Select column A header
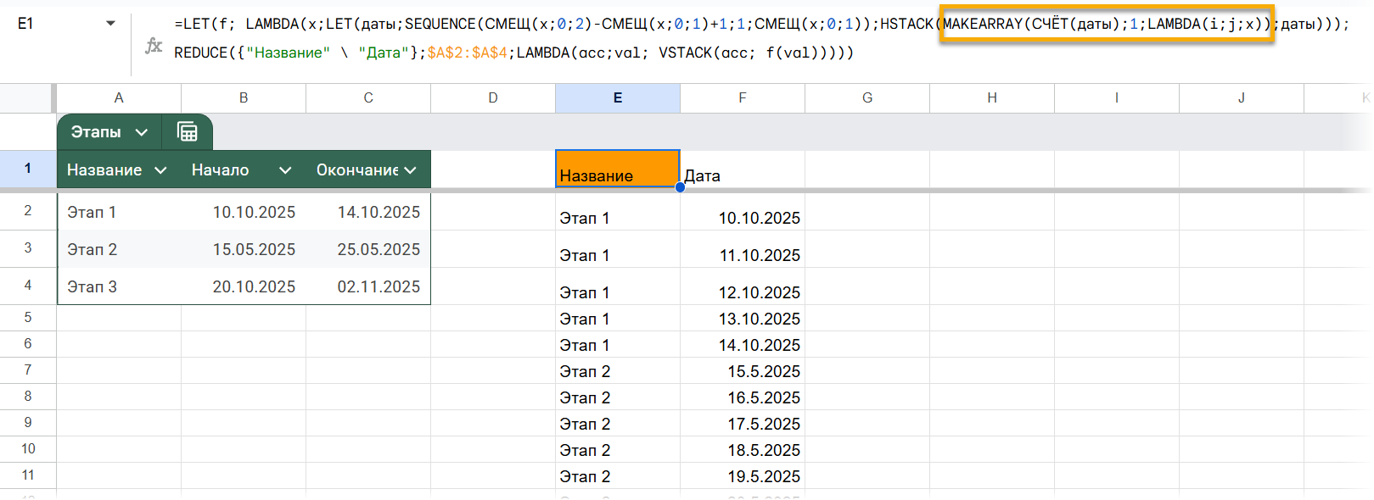1374x500 pixels. pos(119,98)
